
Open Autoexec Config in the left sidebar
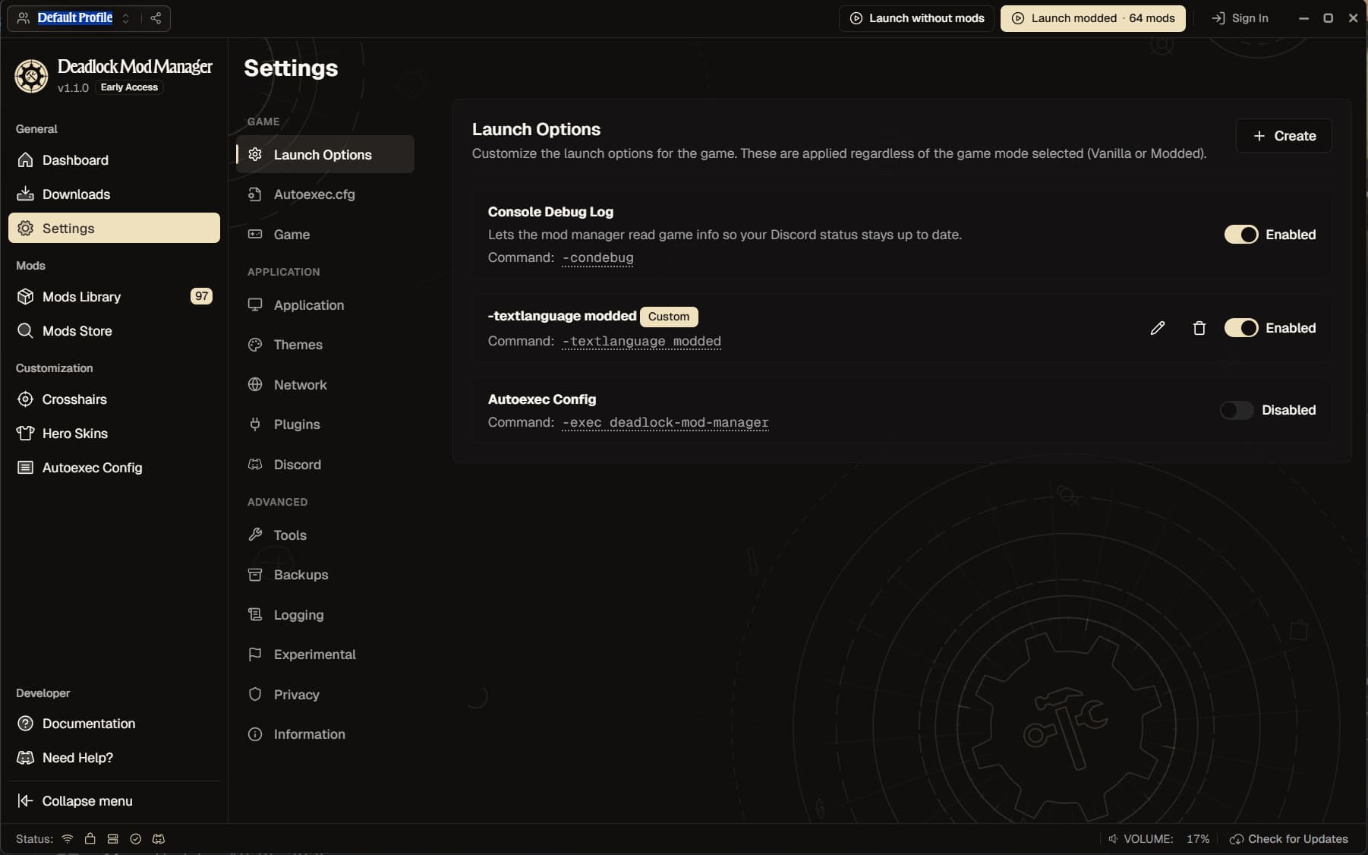tap(114, 468)
